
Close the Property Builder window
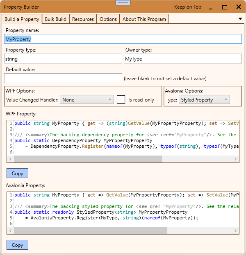(239, 7)
